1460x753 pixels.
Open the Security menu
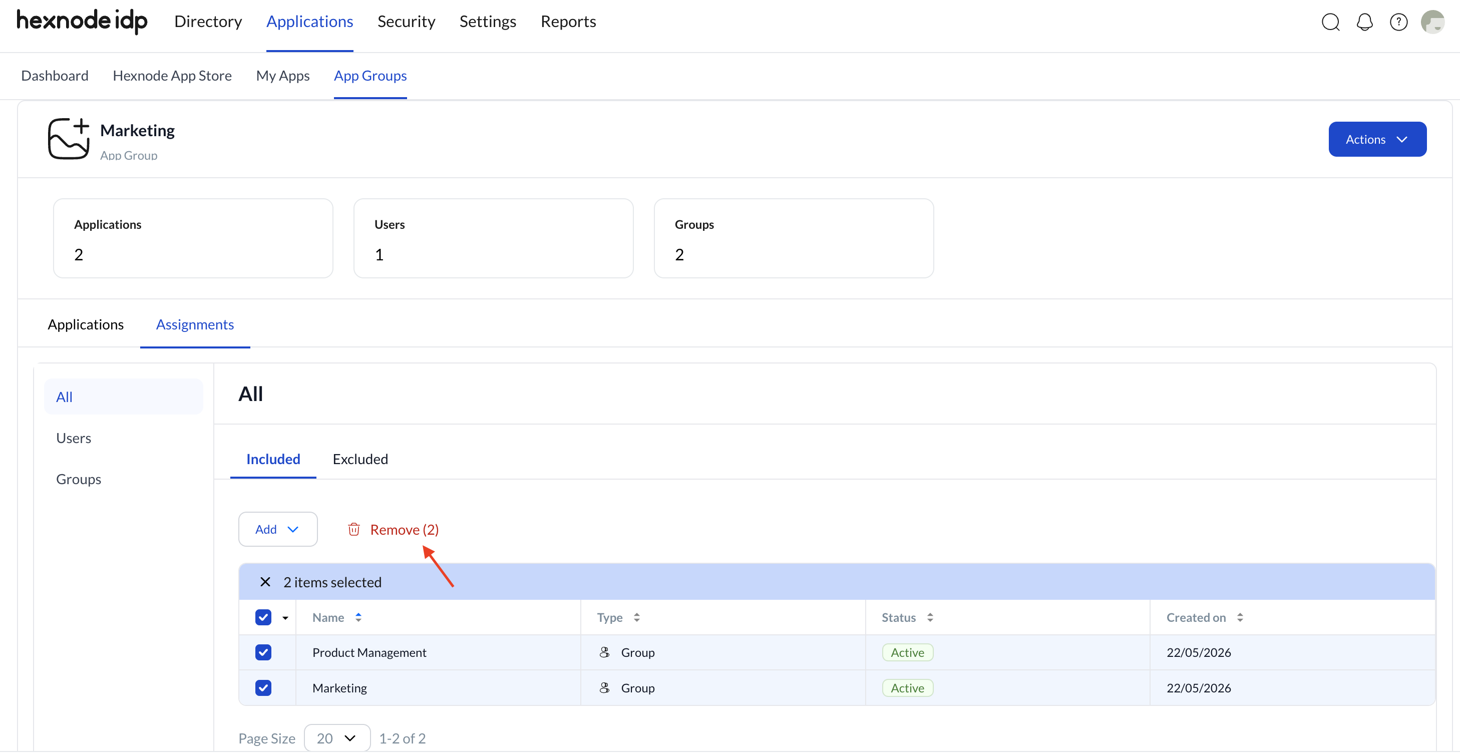[x=406, y=22]
